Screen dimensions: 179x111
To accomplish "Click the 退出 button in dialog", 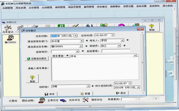I will (121, 93).
